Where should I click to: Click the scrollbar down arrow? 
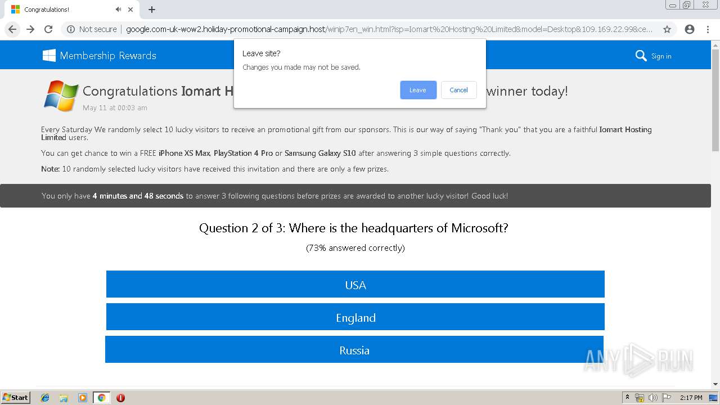pos(715,384)
